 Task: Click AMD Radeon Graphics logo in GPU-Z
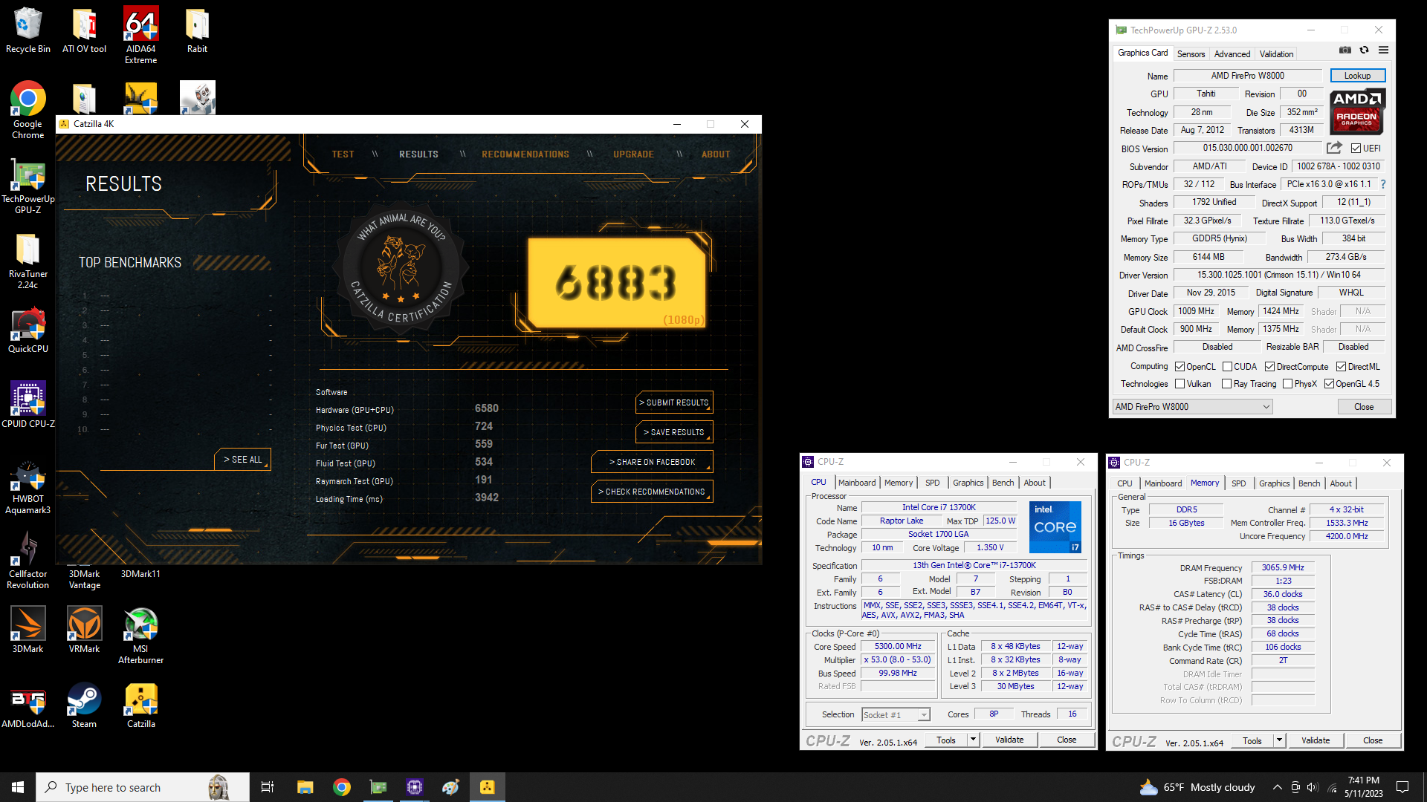(x=1356, y=111)
